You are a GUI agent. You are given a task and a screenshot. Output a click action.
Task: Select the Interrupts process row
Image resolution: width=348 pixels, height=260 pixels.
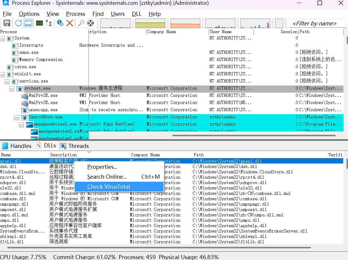tap(172, 45)
